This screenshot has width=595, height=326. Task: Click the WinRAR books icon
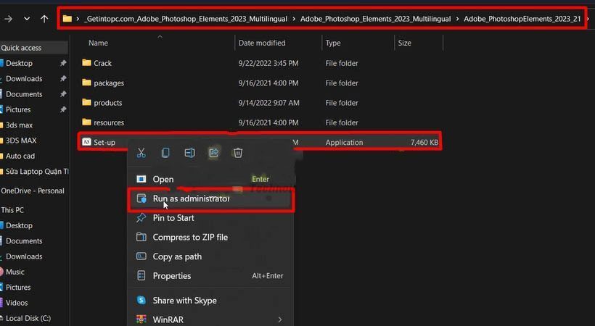pos(141,319)
